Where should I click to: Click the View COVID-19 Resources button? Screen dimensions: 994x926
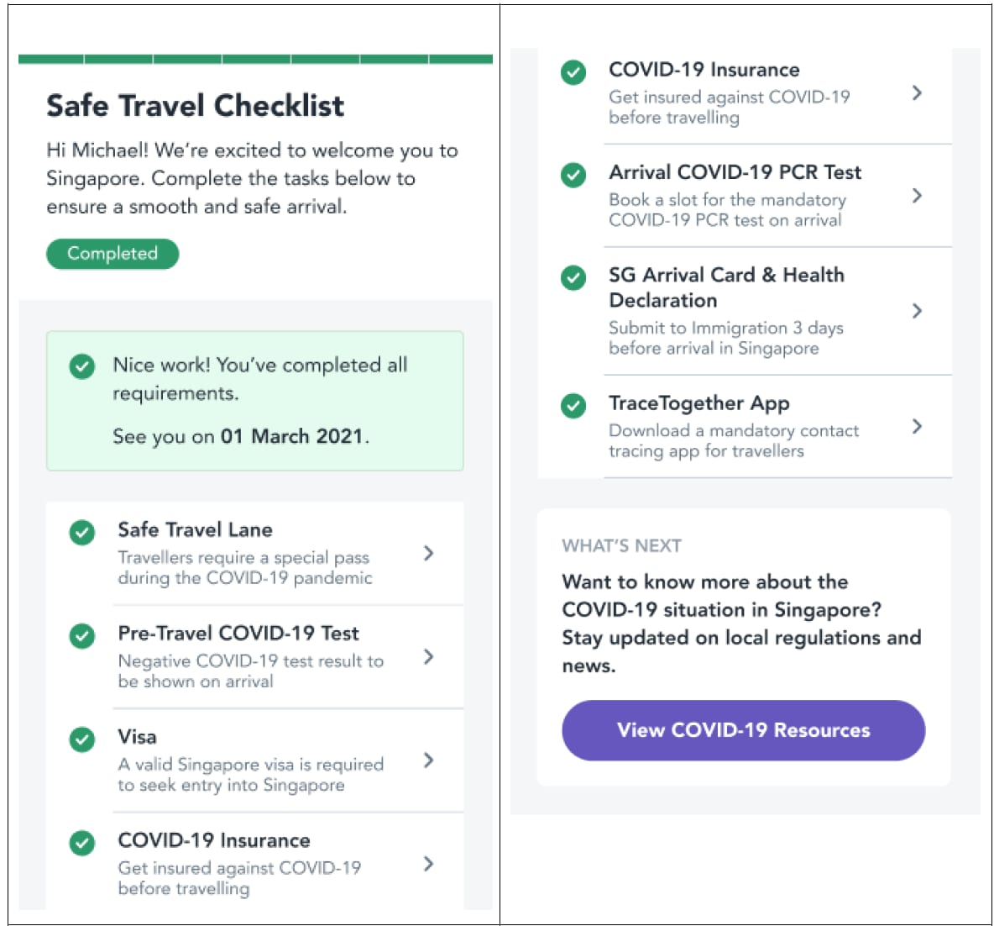tap(744, 730)
